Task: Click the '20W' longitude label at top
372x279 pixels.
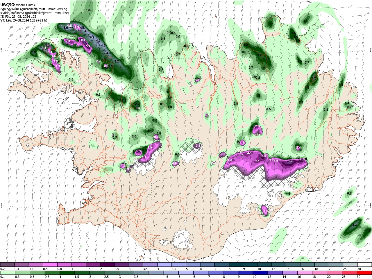Action: click(x=155, y=1)
